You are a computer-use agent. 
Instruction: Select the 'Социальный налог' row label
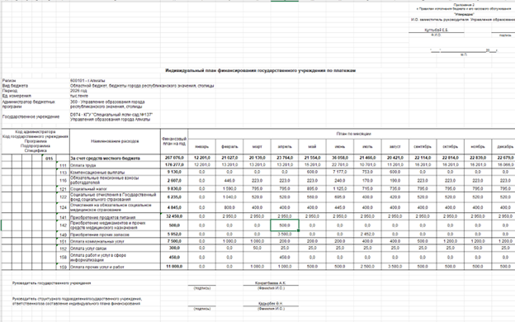pos(115,189)
